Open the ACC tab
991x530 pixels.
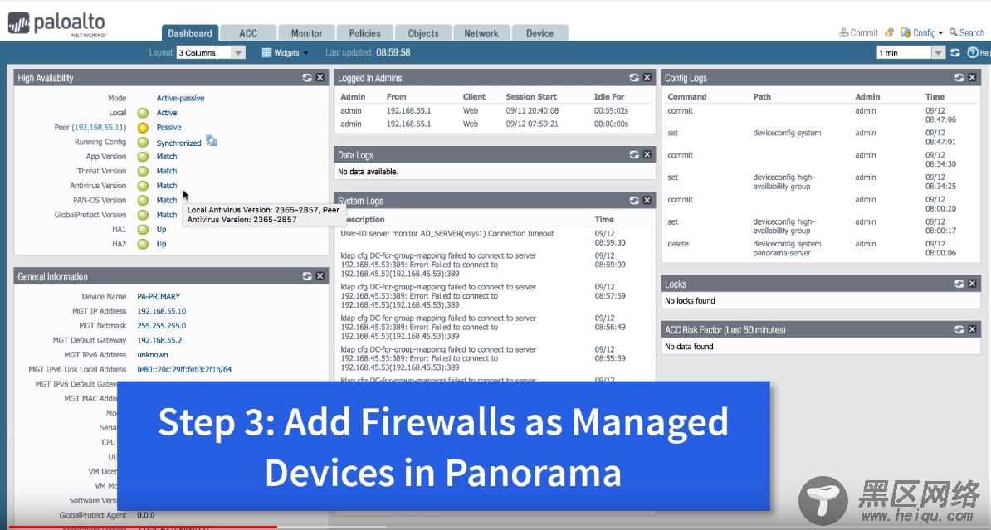(x=247, y=33)
